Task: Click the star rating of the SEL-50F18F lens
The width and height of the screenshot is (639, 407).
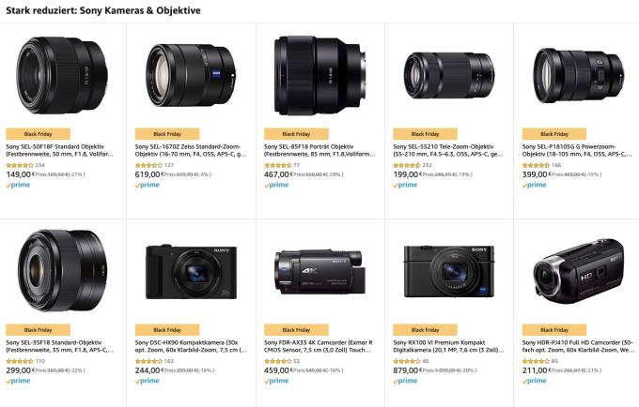Action: point(20,165)
